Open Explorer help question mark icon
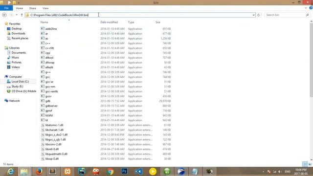313x176 pixels. (311, 8)
